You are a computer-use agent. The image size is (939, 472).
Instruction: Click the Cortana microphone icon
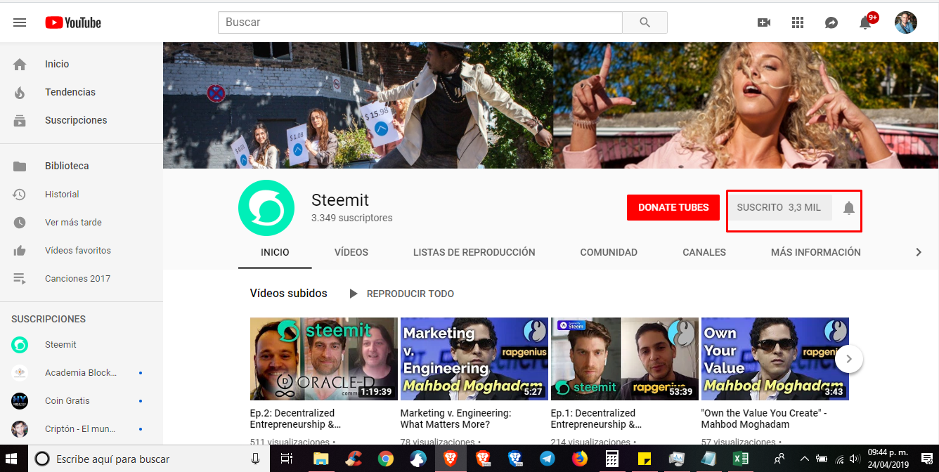256,459
